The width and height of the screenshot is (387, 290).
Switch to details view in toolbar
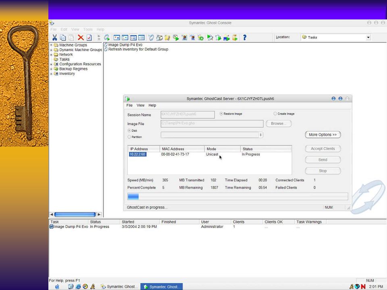141,37
